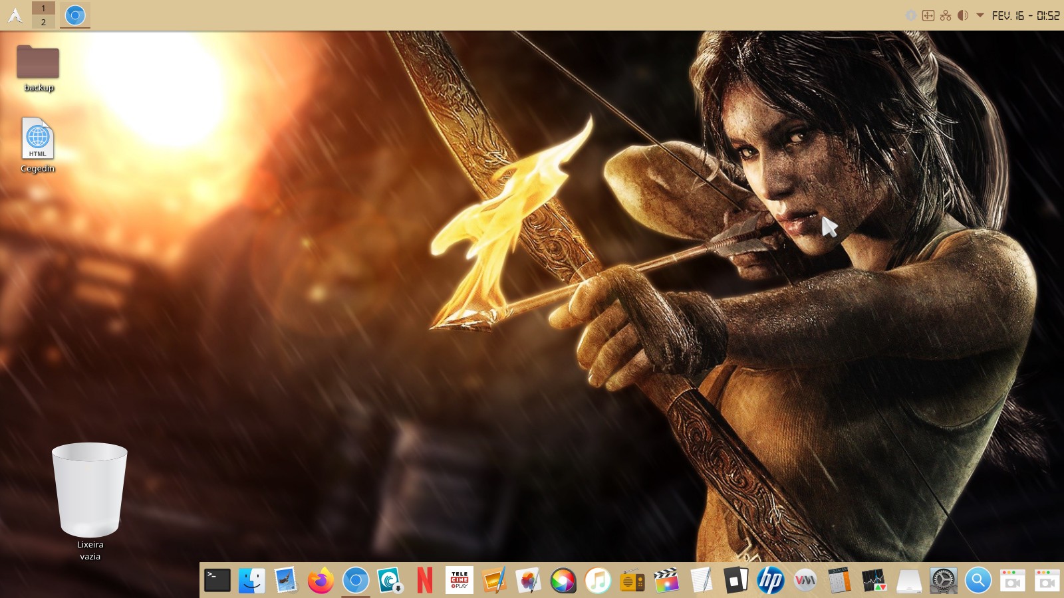1064x598 pixels.
Task: Open Chromium browser in the dock
Action: coord(356,581)
